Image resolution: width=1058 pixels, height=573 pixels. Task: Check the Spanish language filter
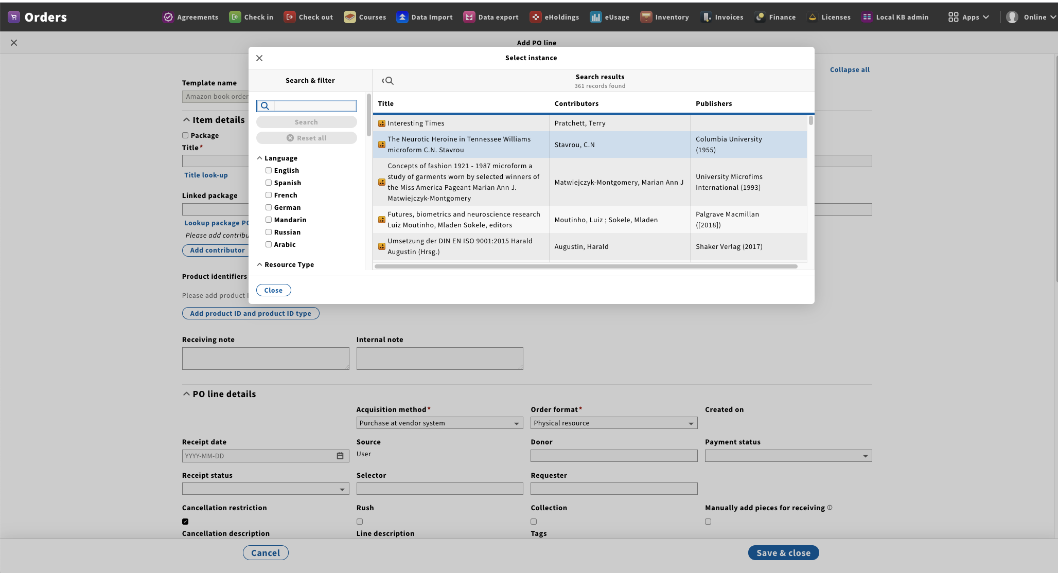tap(269, 183)
